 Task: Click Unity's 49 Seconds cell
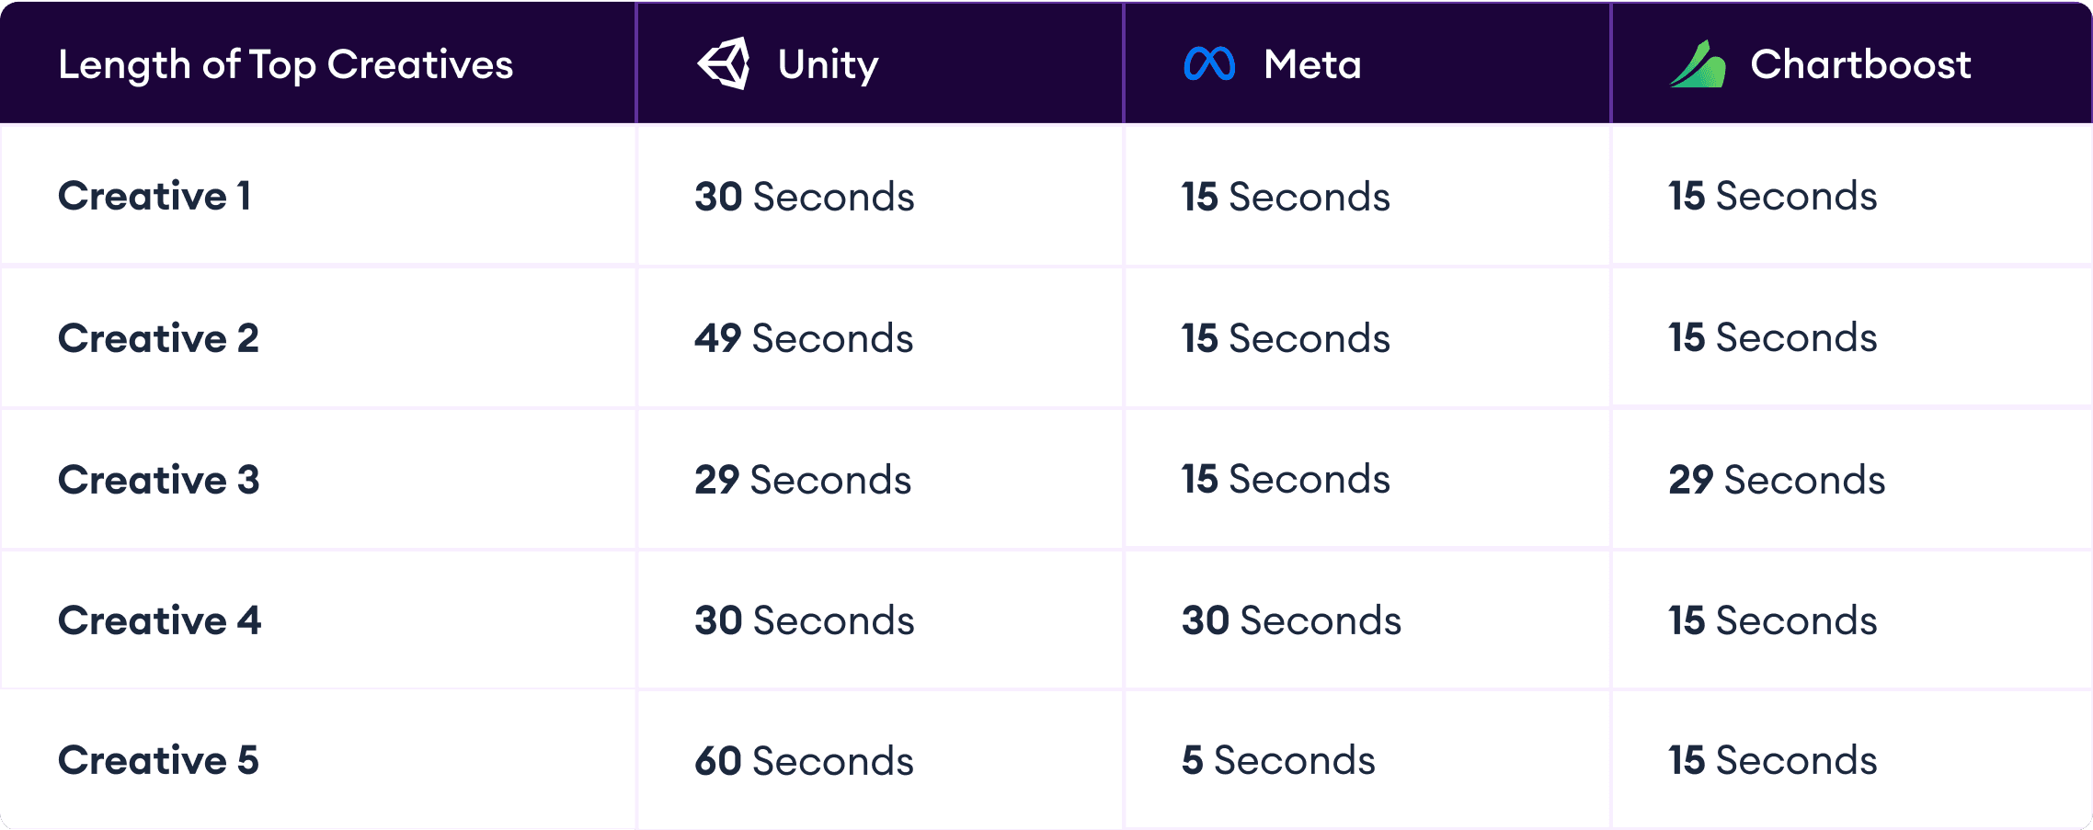point(804,338)
